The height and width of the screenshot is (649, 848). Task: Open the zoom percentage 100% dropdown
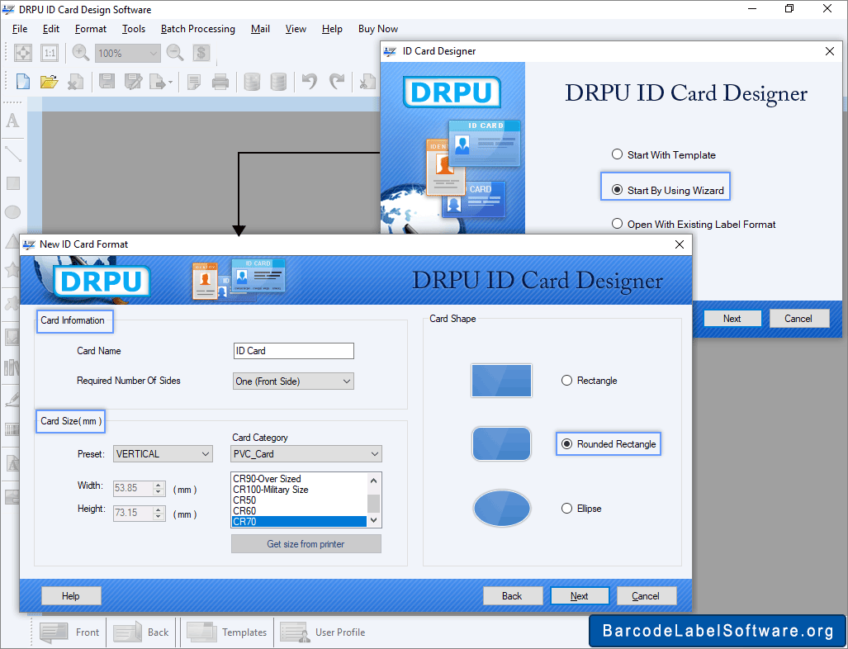click(x=128, y=53)
